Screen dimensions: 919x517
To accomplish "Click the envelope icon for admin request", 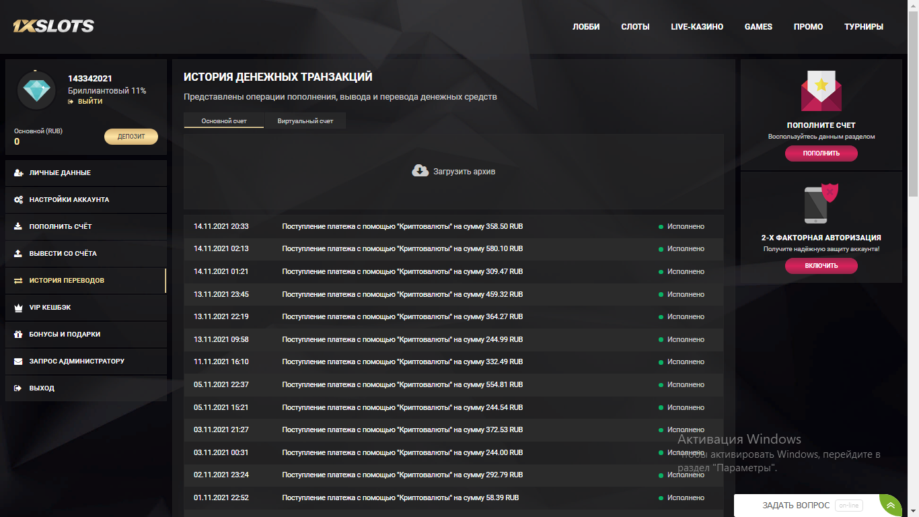I will 18,361.
